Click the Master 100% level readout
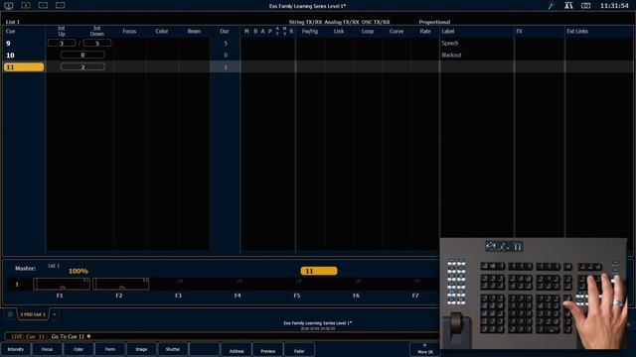This screenshot has height=357, width=636. pyautogui.click(x=79, y=271)
